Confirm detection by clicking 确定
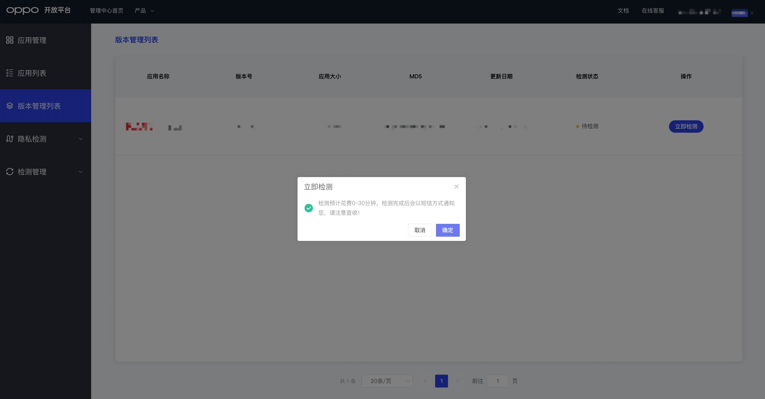 click(x=447, y=230)
